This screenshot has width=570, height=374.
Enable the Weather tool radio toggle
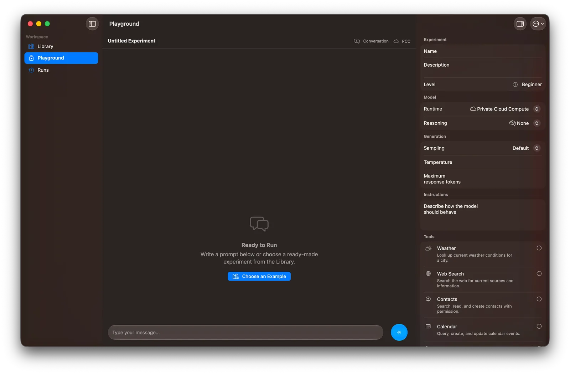(x=539, y=248)
